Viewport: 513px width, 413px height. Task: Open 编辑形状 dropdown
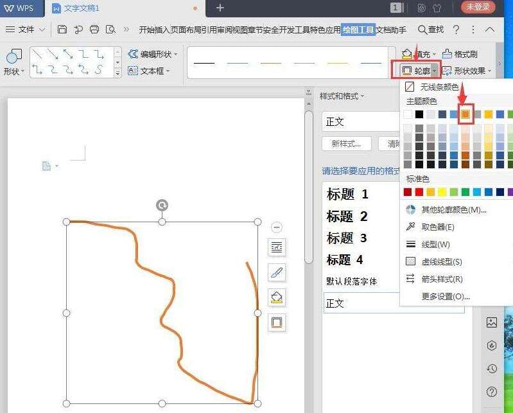coord(153,54)
